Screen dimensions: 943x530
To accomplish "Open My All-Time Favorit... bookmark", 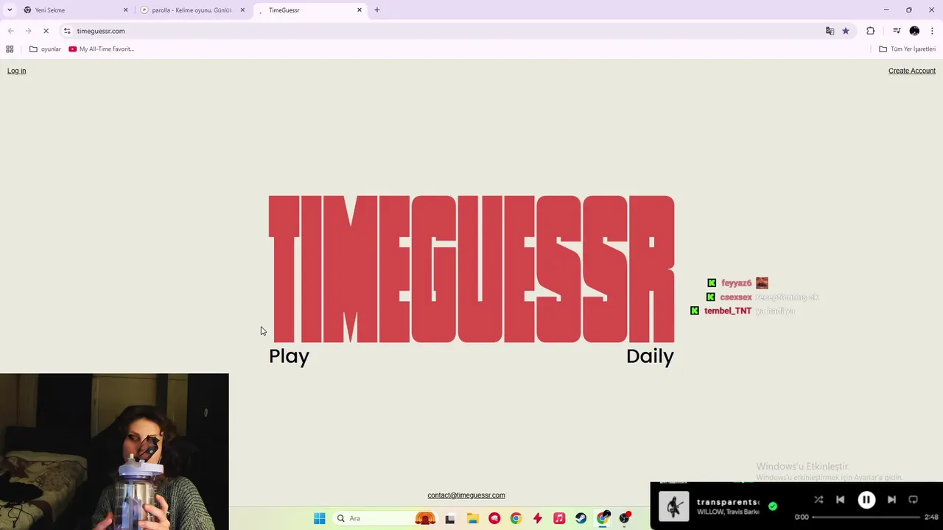I will pos(102,49).
